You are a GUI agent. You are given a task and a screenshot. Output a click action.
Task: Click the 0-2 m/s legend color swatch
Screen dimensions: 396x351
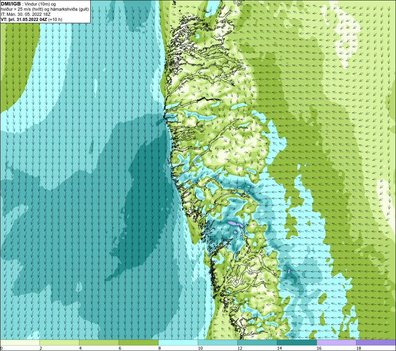(x=20, y=343)
